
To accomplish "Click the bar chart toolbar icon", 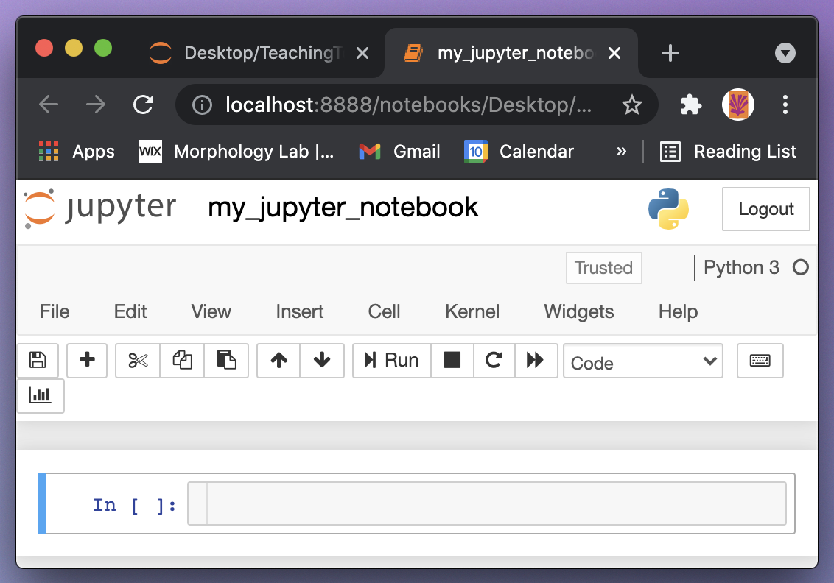I will (x=41, y=395).
